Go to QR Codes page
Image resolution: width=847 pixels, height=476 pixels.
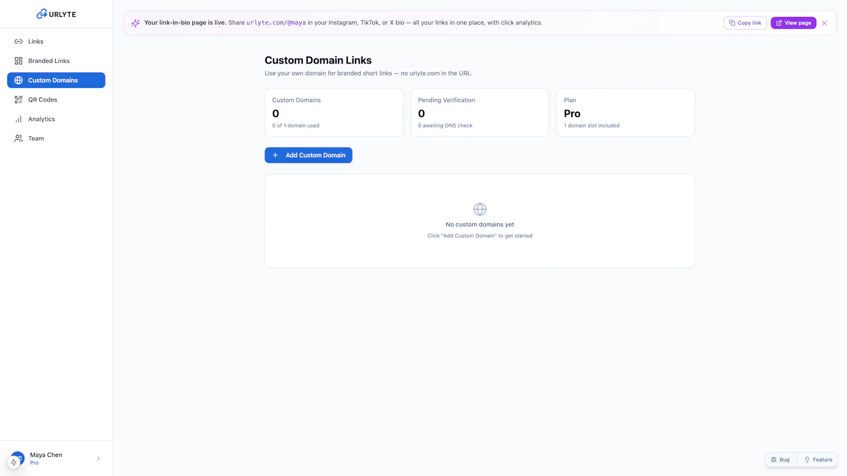click(x=56, y=99)
